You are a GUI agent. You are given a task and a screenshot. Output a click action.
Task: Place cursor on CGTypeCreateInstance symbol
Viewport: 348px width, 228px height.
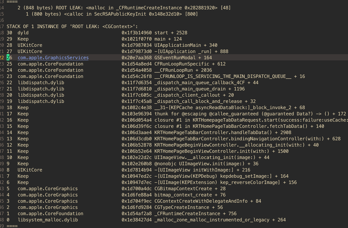(181, 207)
